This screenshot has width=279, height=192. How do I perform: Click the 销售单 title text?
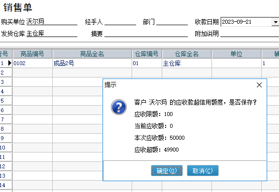18,7
